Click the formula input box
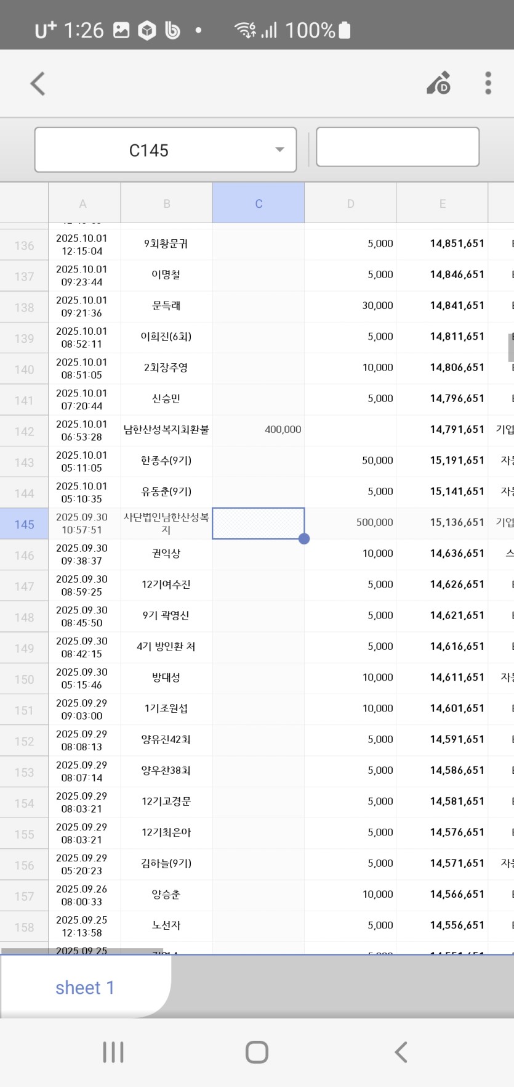 pyautogui.click(x=397, y=147)
